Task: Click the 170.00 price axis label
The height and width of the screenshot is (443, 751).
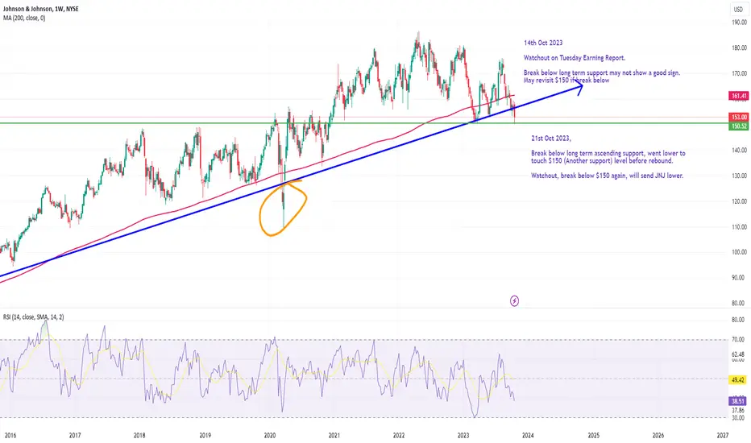Action: coord(739,74)
